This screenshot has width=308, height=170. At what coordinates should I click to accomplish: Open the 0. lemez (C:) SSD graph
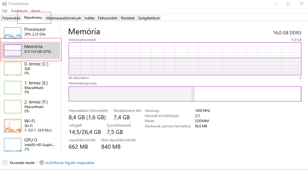pos(13,69)
